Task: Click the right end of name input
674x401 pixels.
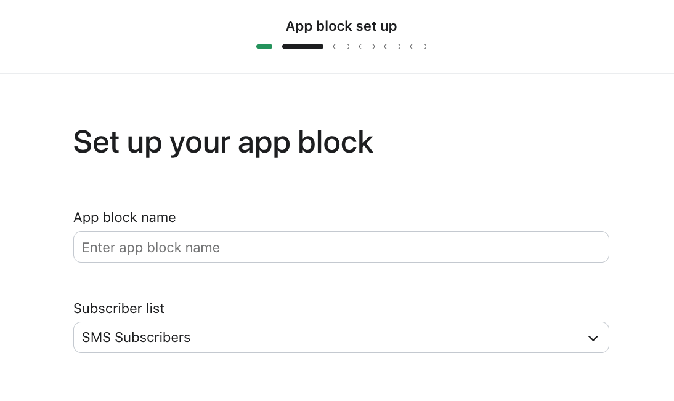Action: (x=591, y=247)
